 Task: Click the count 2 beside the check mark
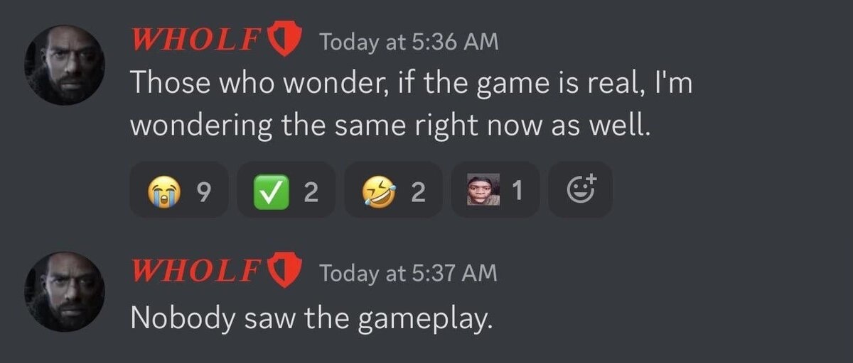[311, 191]
